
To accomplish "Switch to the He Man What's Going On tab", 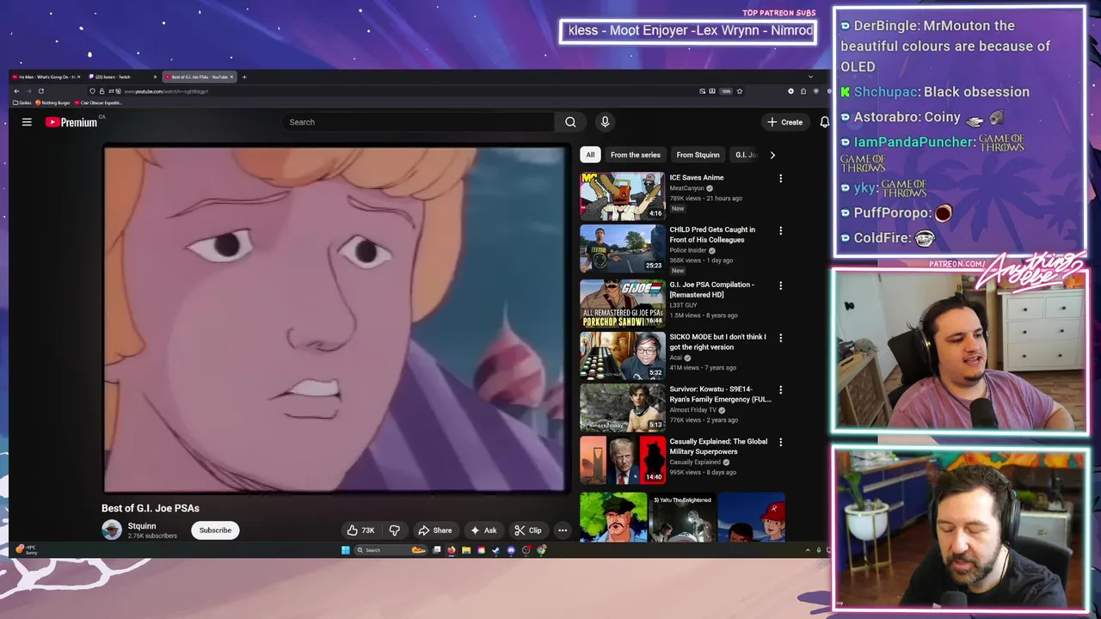I will pos(46,77).
